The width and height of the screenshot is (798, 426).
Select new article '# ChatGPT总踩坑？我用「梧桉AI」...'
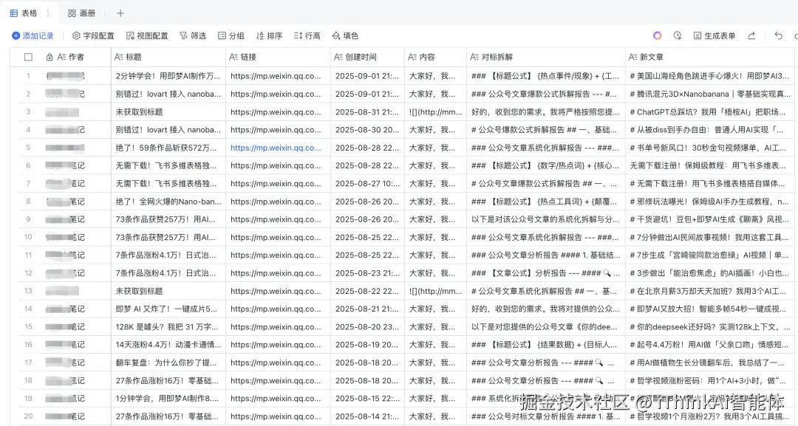pyautogui.click(x=711, y=111)
